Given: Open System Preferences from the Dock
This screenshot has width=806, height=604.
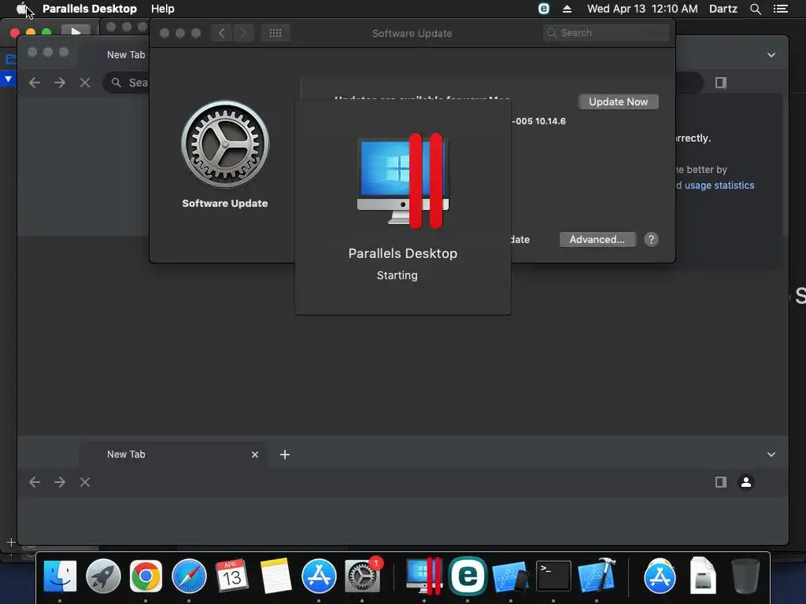Looking at the screenshot, I should point(362,576).
